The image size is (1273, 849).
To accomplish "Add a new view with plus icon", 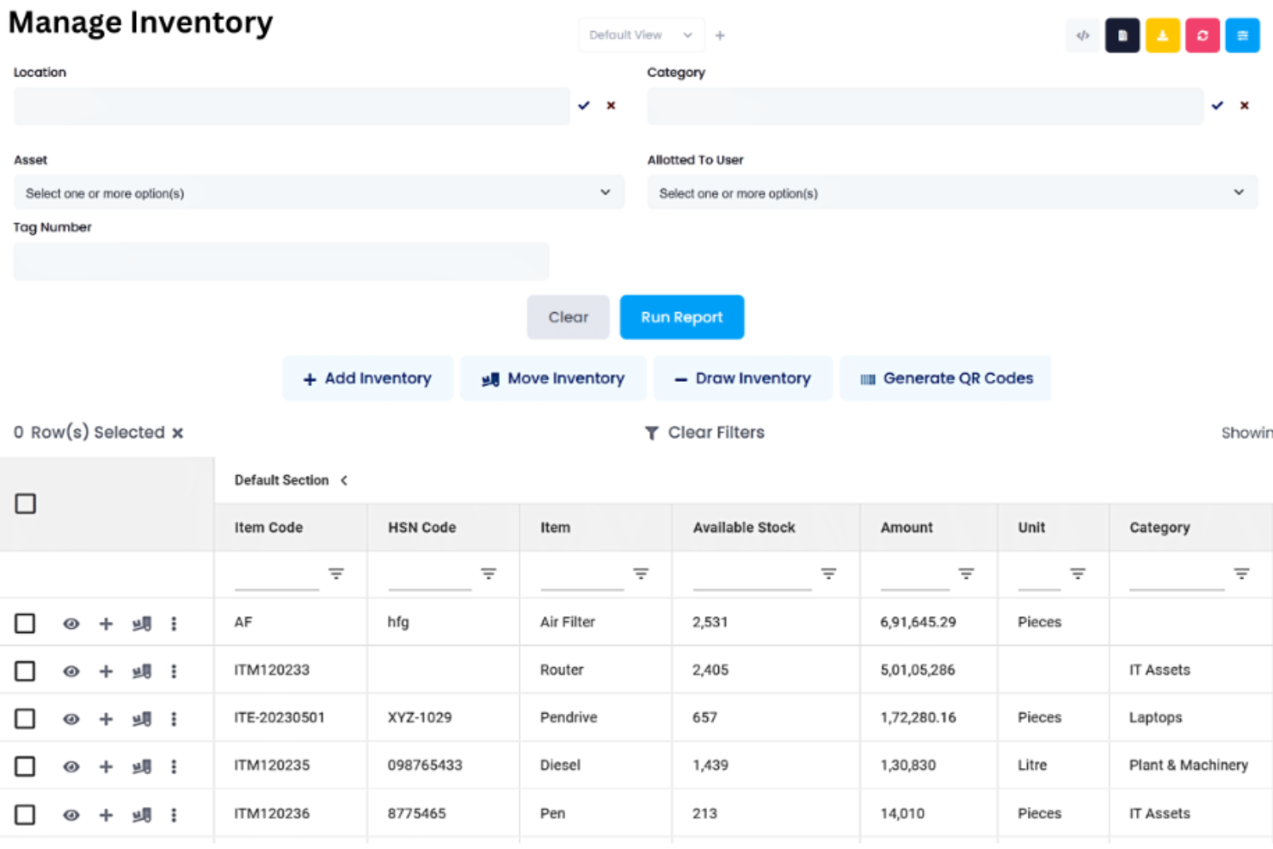I will coord(720,35).
